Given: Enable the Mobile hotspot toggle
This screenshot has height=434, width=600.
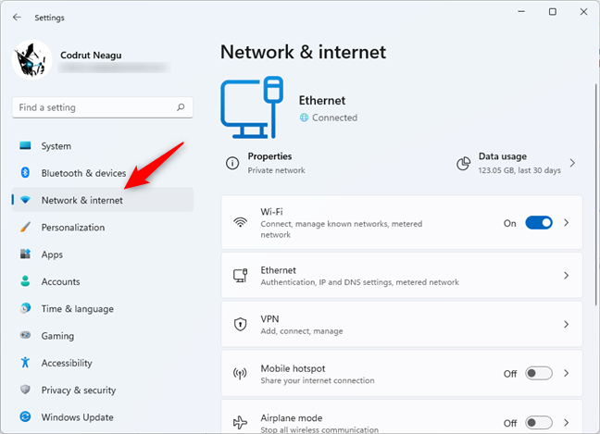Looking at the screenshot, I should [539, 373].
